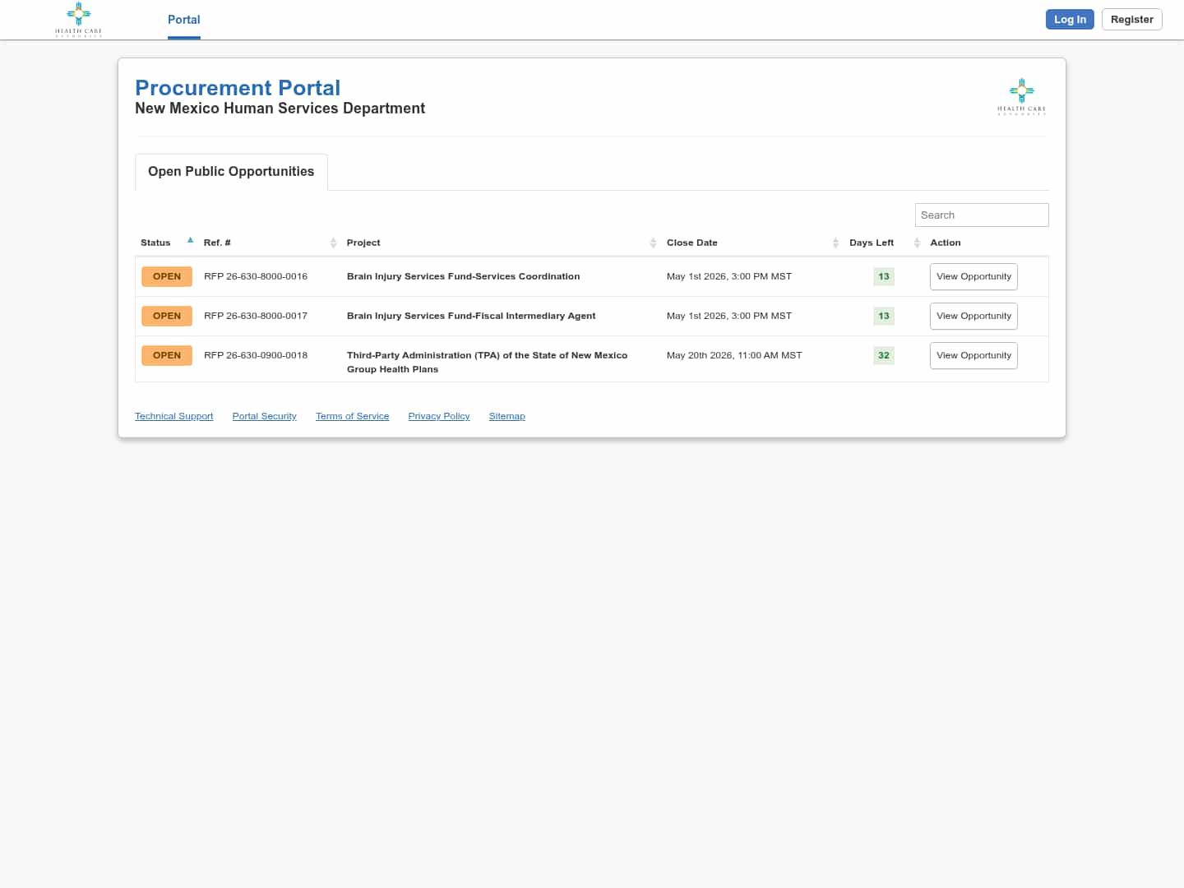Sort by Project column sort arrows
Screen dimensions: 1184x888
coord(653,243)
